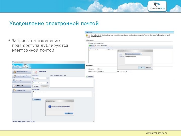
Task: Click the list box of requested rights
Action: point(72,82)
